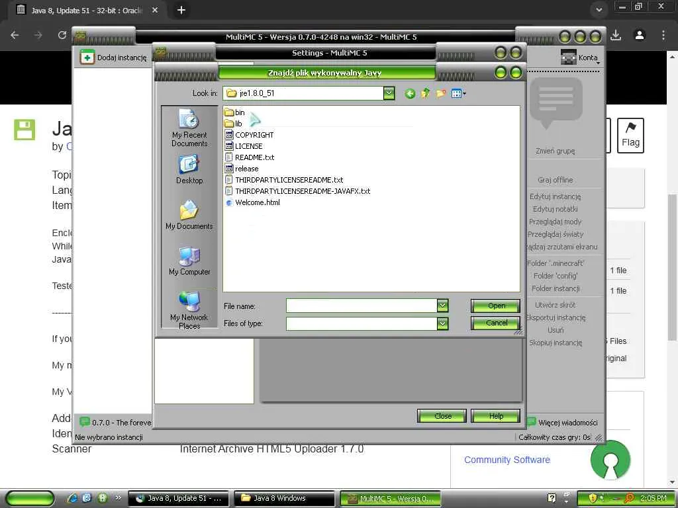Open My Recent Documents shortcut
678x508 pixels.
(189, 128)
